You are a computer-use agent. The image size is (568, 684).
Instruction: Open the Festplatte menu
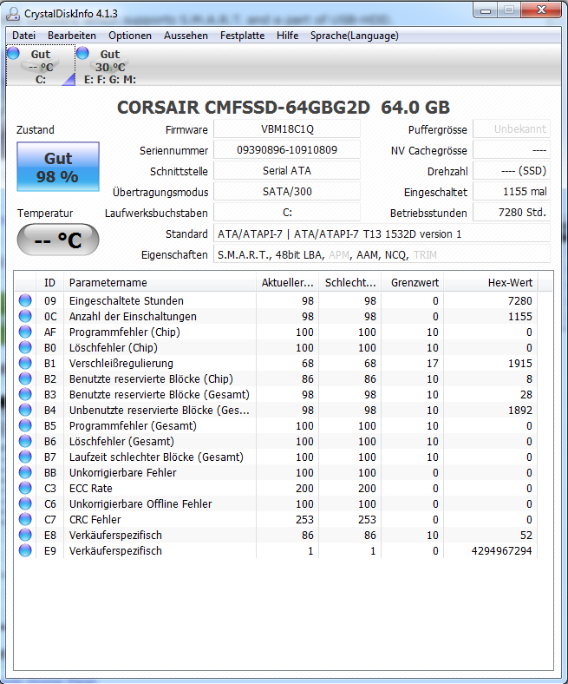pyautogui.click(x=242, y=36)
